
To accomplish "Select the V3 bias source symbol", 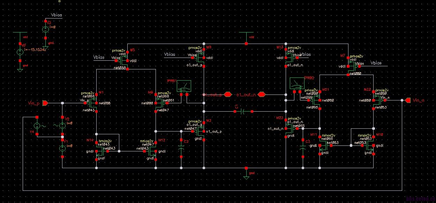I will [45, 30].
